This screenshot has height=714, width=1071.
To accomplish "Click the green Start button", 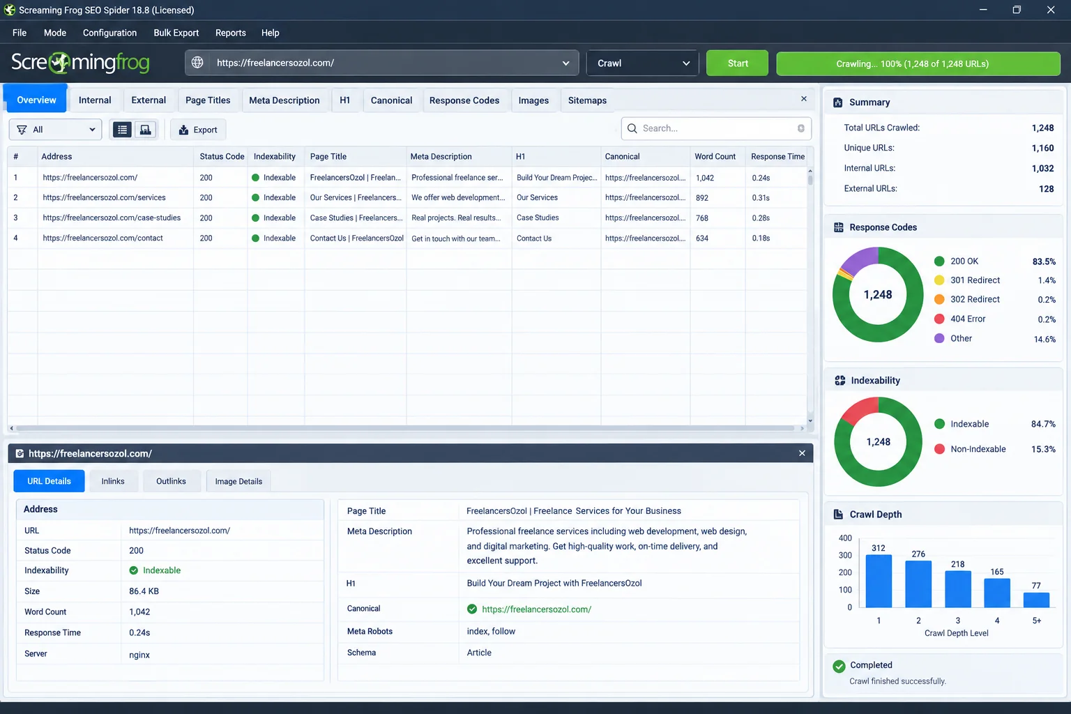I will [x=738, y=63].
